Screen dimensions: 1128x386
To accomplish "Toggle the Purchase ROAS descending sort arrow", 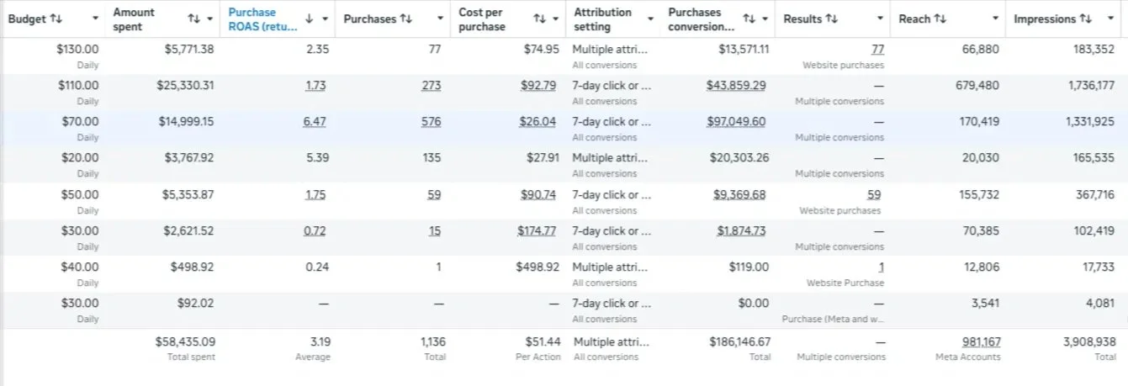I will click(309, 19).
